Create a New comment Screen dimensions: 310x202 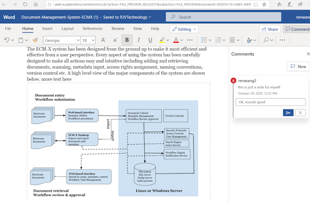tap(298, 67)
